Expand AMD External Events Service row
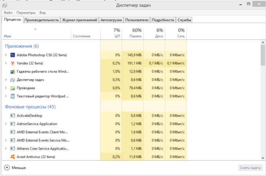 (x=6, y=140)
